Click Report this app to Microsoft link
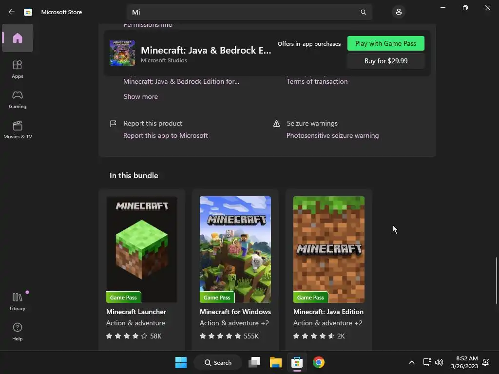The image size is (499, 374). point(166,135)
